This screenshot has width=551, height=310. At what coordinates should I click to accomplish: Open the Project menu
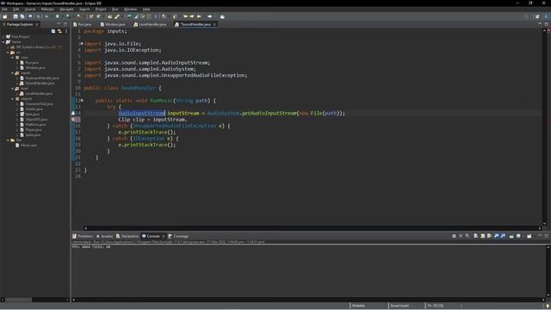pos(101,9)
